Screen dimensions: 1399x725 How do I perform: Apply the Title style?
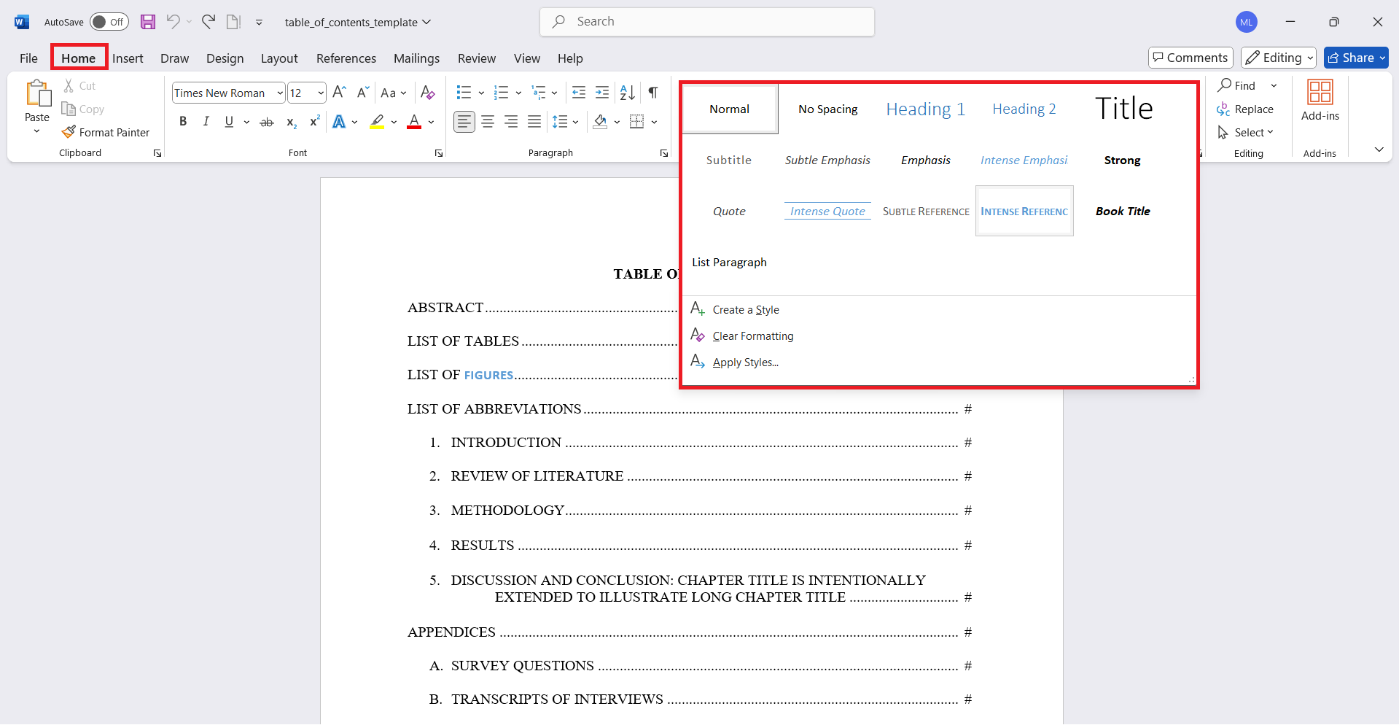coord(1123,109)
